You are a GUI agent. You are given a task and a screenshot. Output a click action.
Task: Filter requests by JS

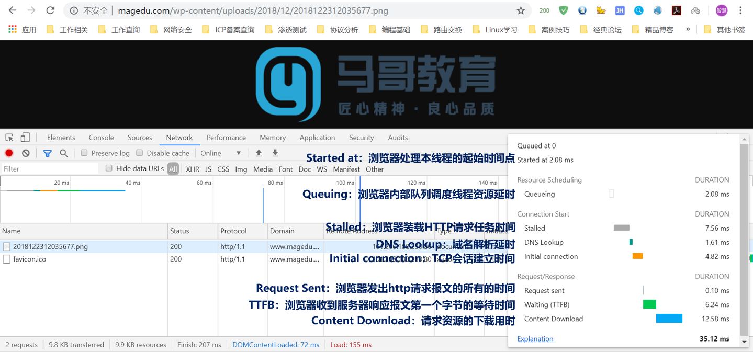click(208, 169)
